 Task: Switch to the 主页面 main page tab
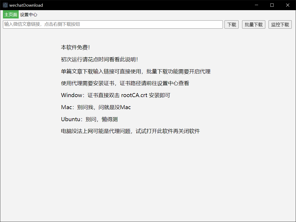tap(10, 14)
